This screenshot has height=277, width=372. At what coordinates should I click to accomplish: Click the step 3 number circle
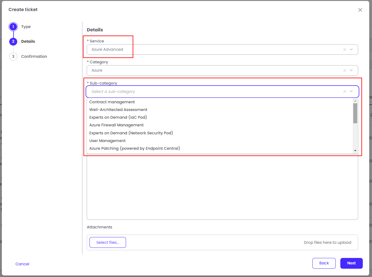(x=13, y=57)
